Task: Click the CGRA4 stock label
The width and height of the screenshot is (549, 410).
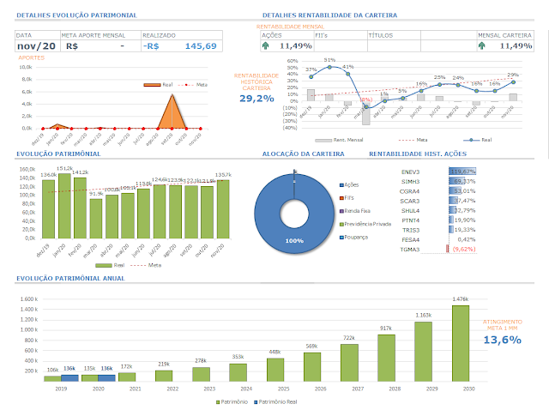Action: point(410,191)
